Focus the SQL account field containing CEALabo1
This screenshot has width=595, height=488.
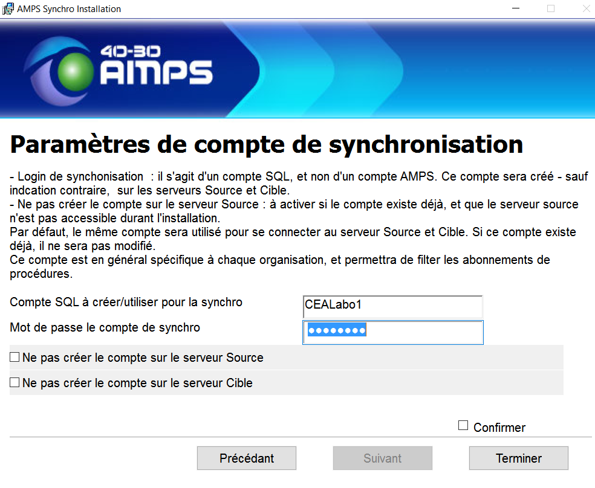coord(392,306)
